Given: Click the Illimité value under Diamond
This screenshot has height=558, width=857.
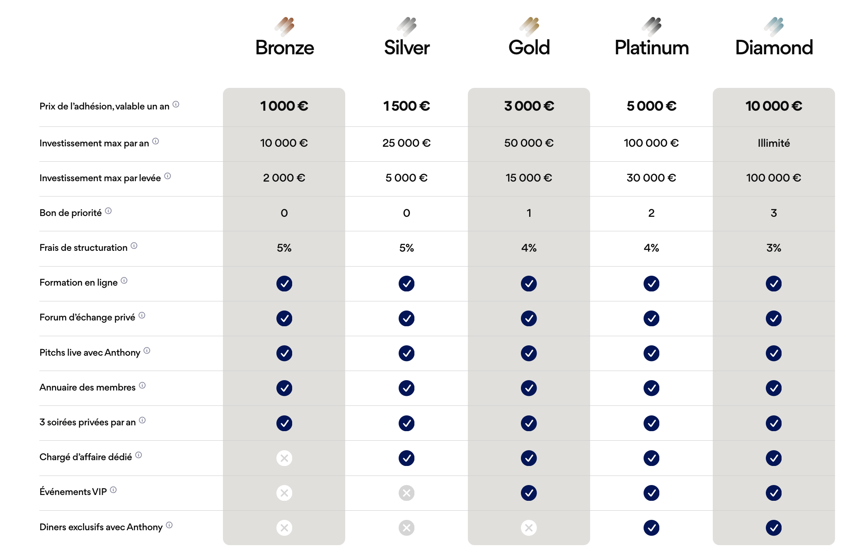Looking at the screenshot, I should [774, 143].
